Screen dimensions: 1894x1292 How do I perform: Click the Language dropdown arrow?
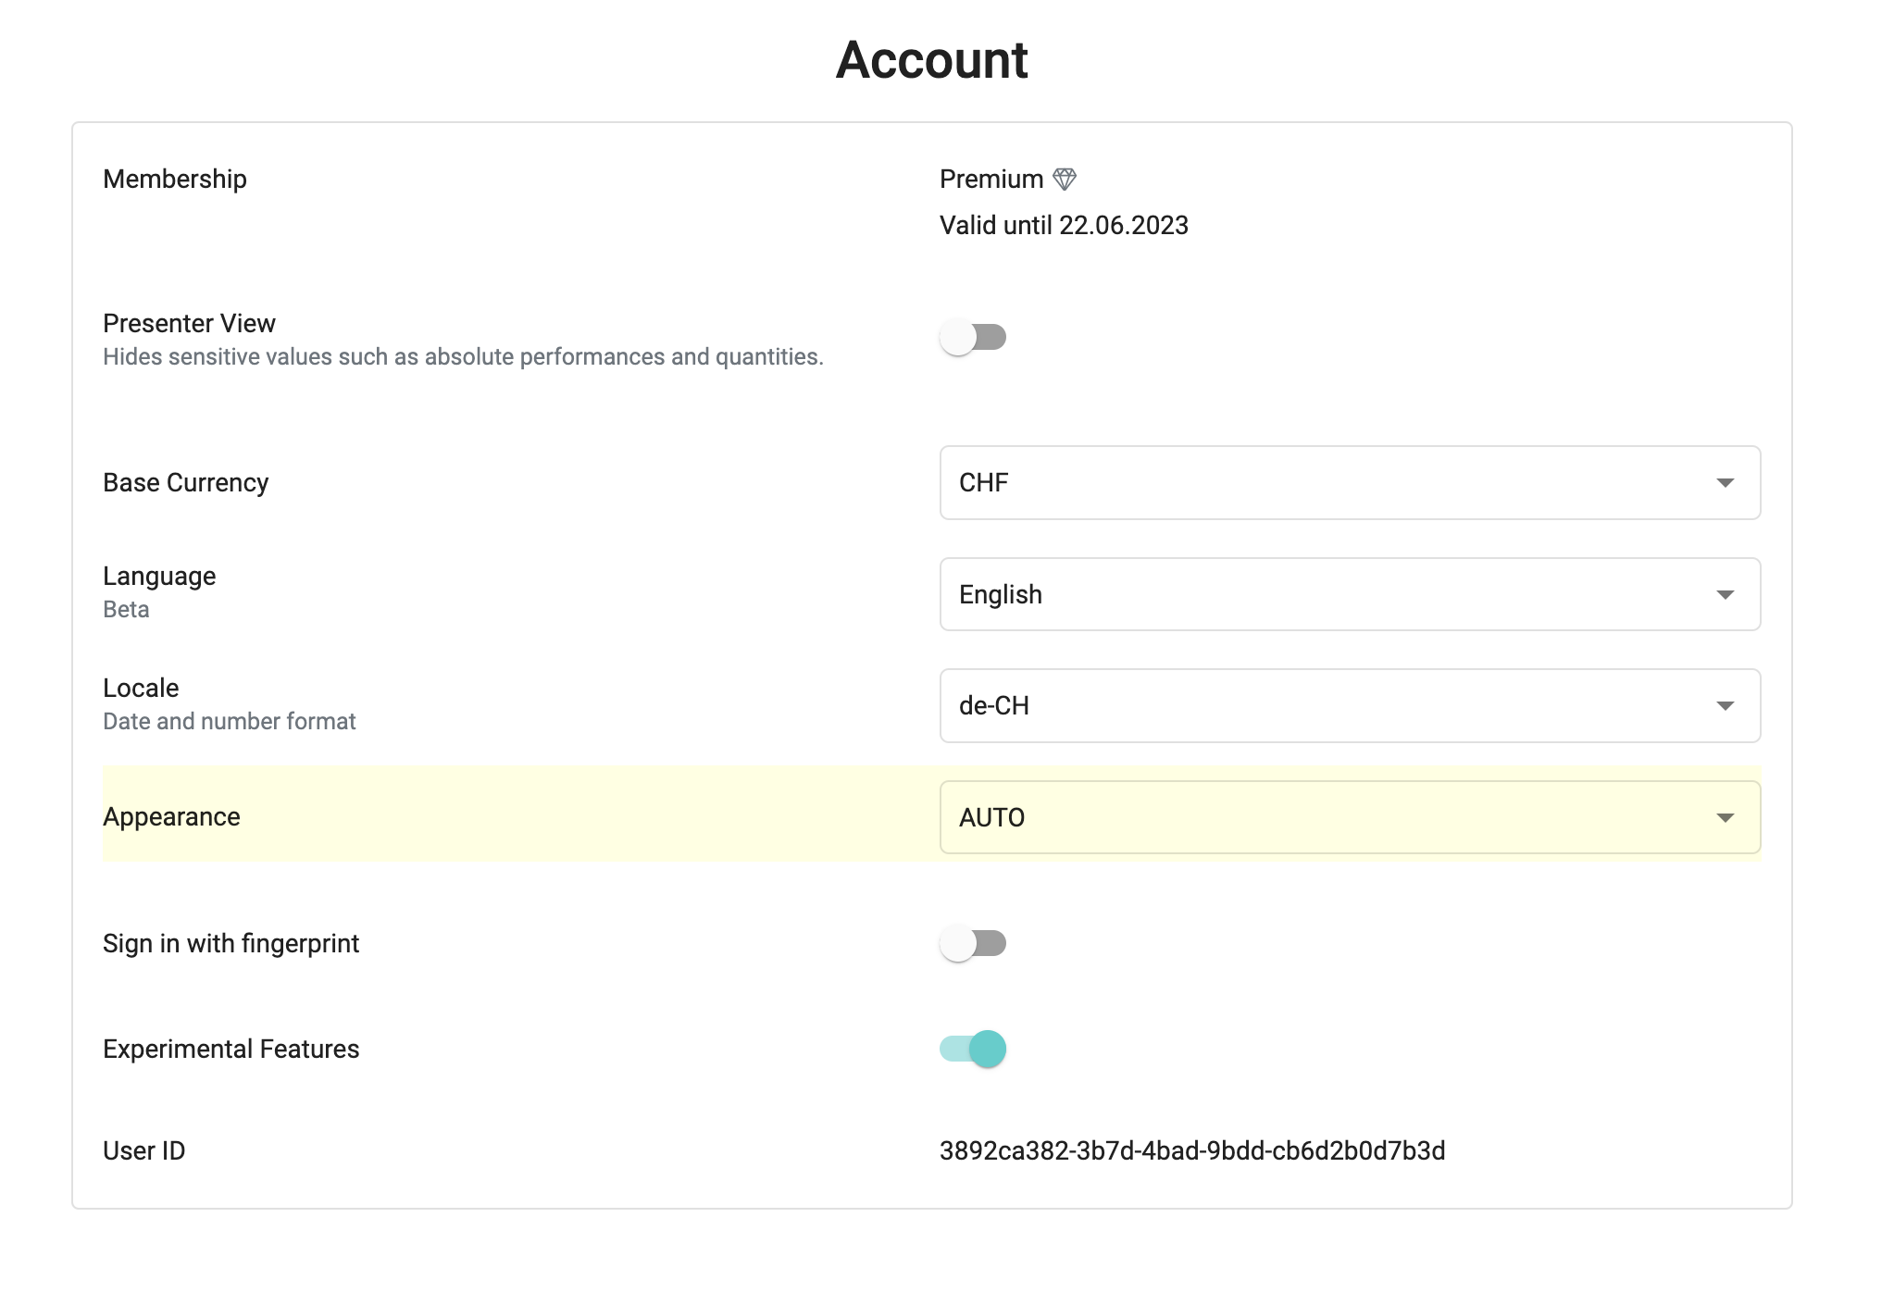pyautogui.click(x=1725, y=595)
